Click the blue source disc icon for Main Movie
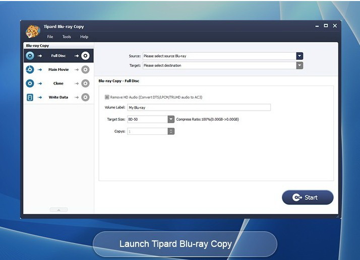 click(x=30, y=69)
